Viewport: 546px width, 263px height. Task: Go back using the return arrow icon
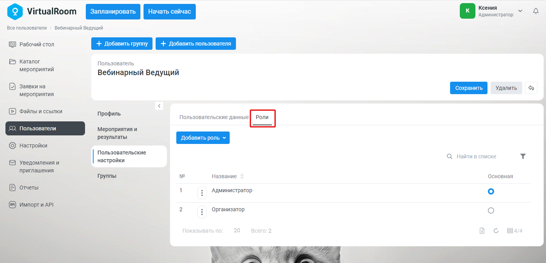(531, 88)
